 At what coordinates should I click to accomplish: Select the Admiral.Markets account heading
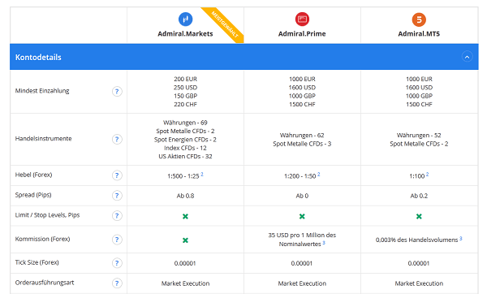point(185,33)
